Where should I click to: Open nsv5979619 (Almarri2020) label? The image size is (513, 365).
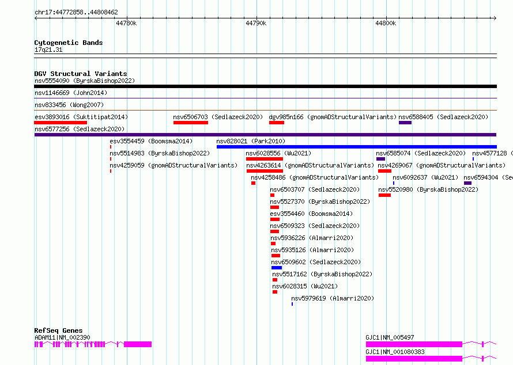pos(333,298)
